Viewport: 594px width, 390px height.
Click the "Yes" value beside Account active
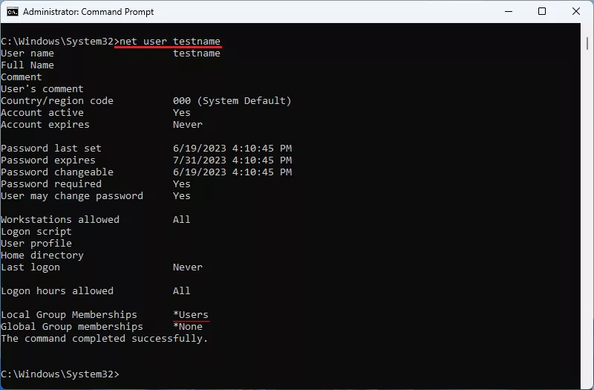tap(182, 113)
